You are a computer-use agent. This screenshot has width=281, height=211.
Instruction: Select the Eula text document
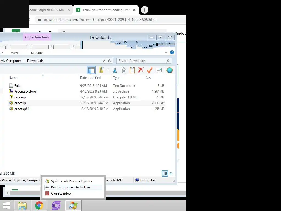point(86,86)
